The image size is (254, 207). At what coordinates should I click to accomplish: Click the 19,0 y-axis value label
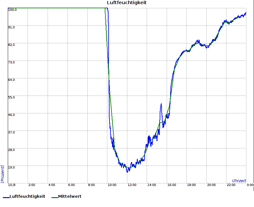click(11, 167)
